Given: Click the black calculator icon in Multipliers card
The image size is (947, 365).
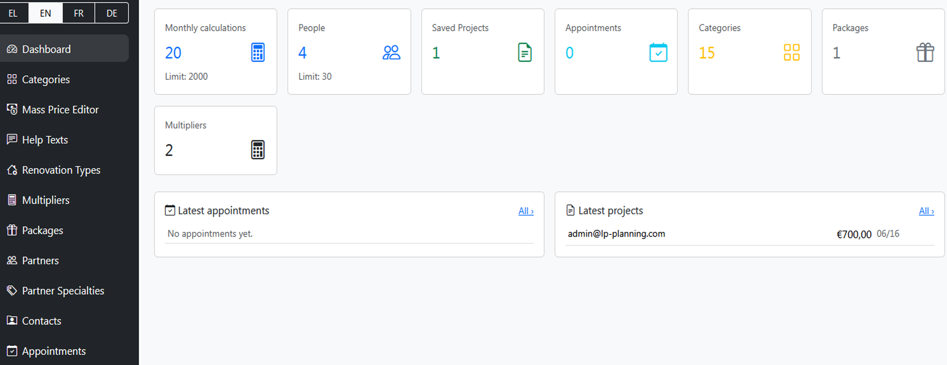Looking at the screenshot, I should click(258, 150).
